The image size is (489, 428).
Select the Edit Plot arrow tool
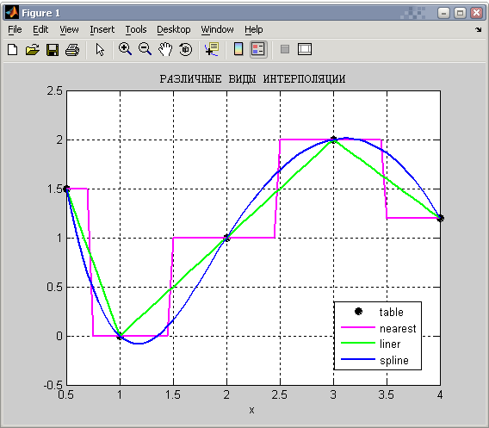tap(100, 50)
